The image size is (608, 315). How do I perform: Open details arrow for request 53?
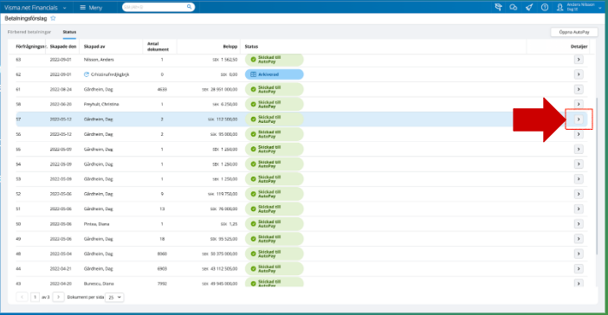point(579,179)
